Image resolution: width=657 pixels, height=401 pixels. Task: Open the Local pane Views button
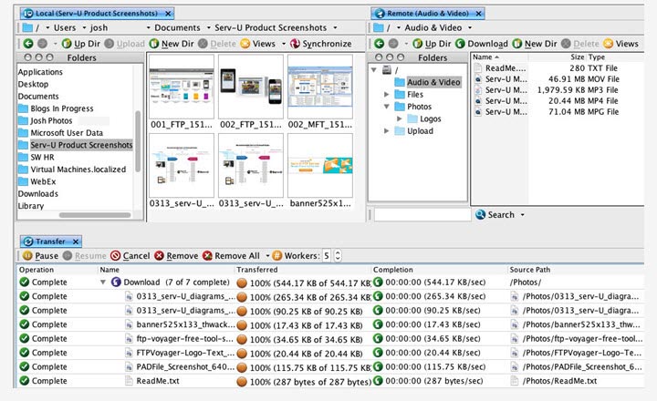[257, 44]
